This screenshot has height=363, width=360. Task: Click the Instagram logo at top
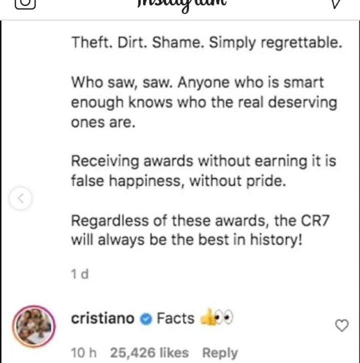point(182,5)
